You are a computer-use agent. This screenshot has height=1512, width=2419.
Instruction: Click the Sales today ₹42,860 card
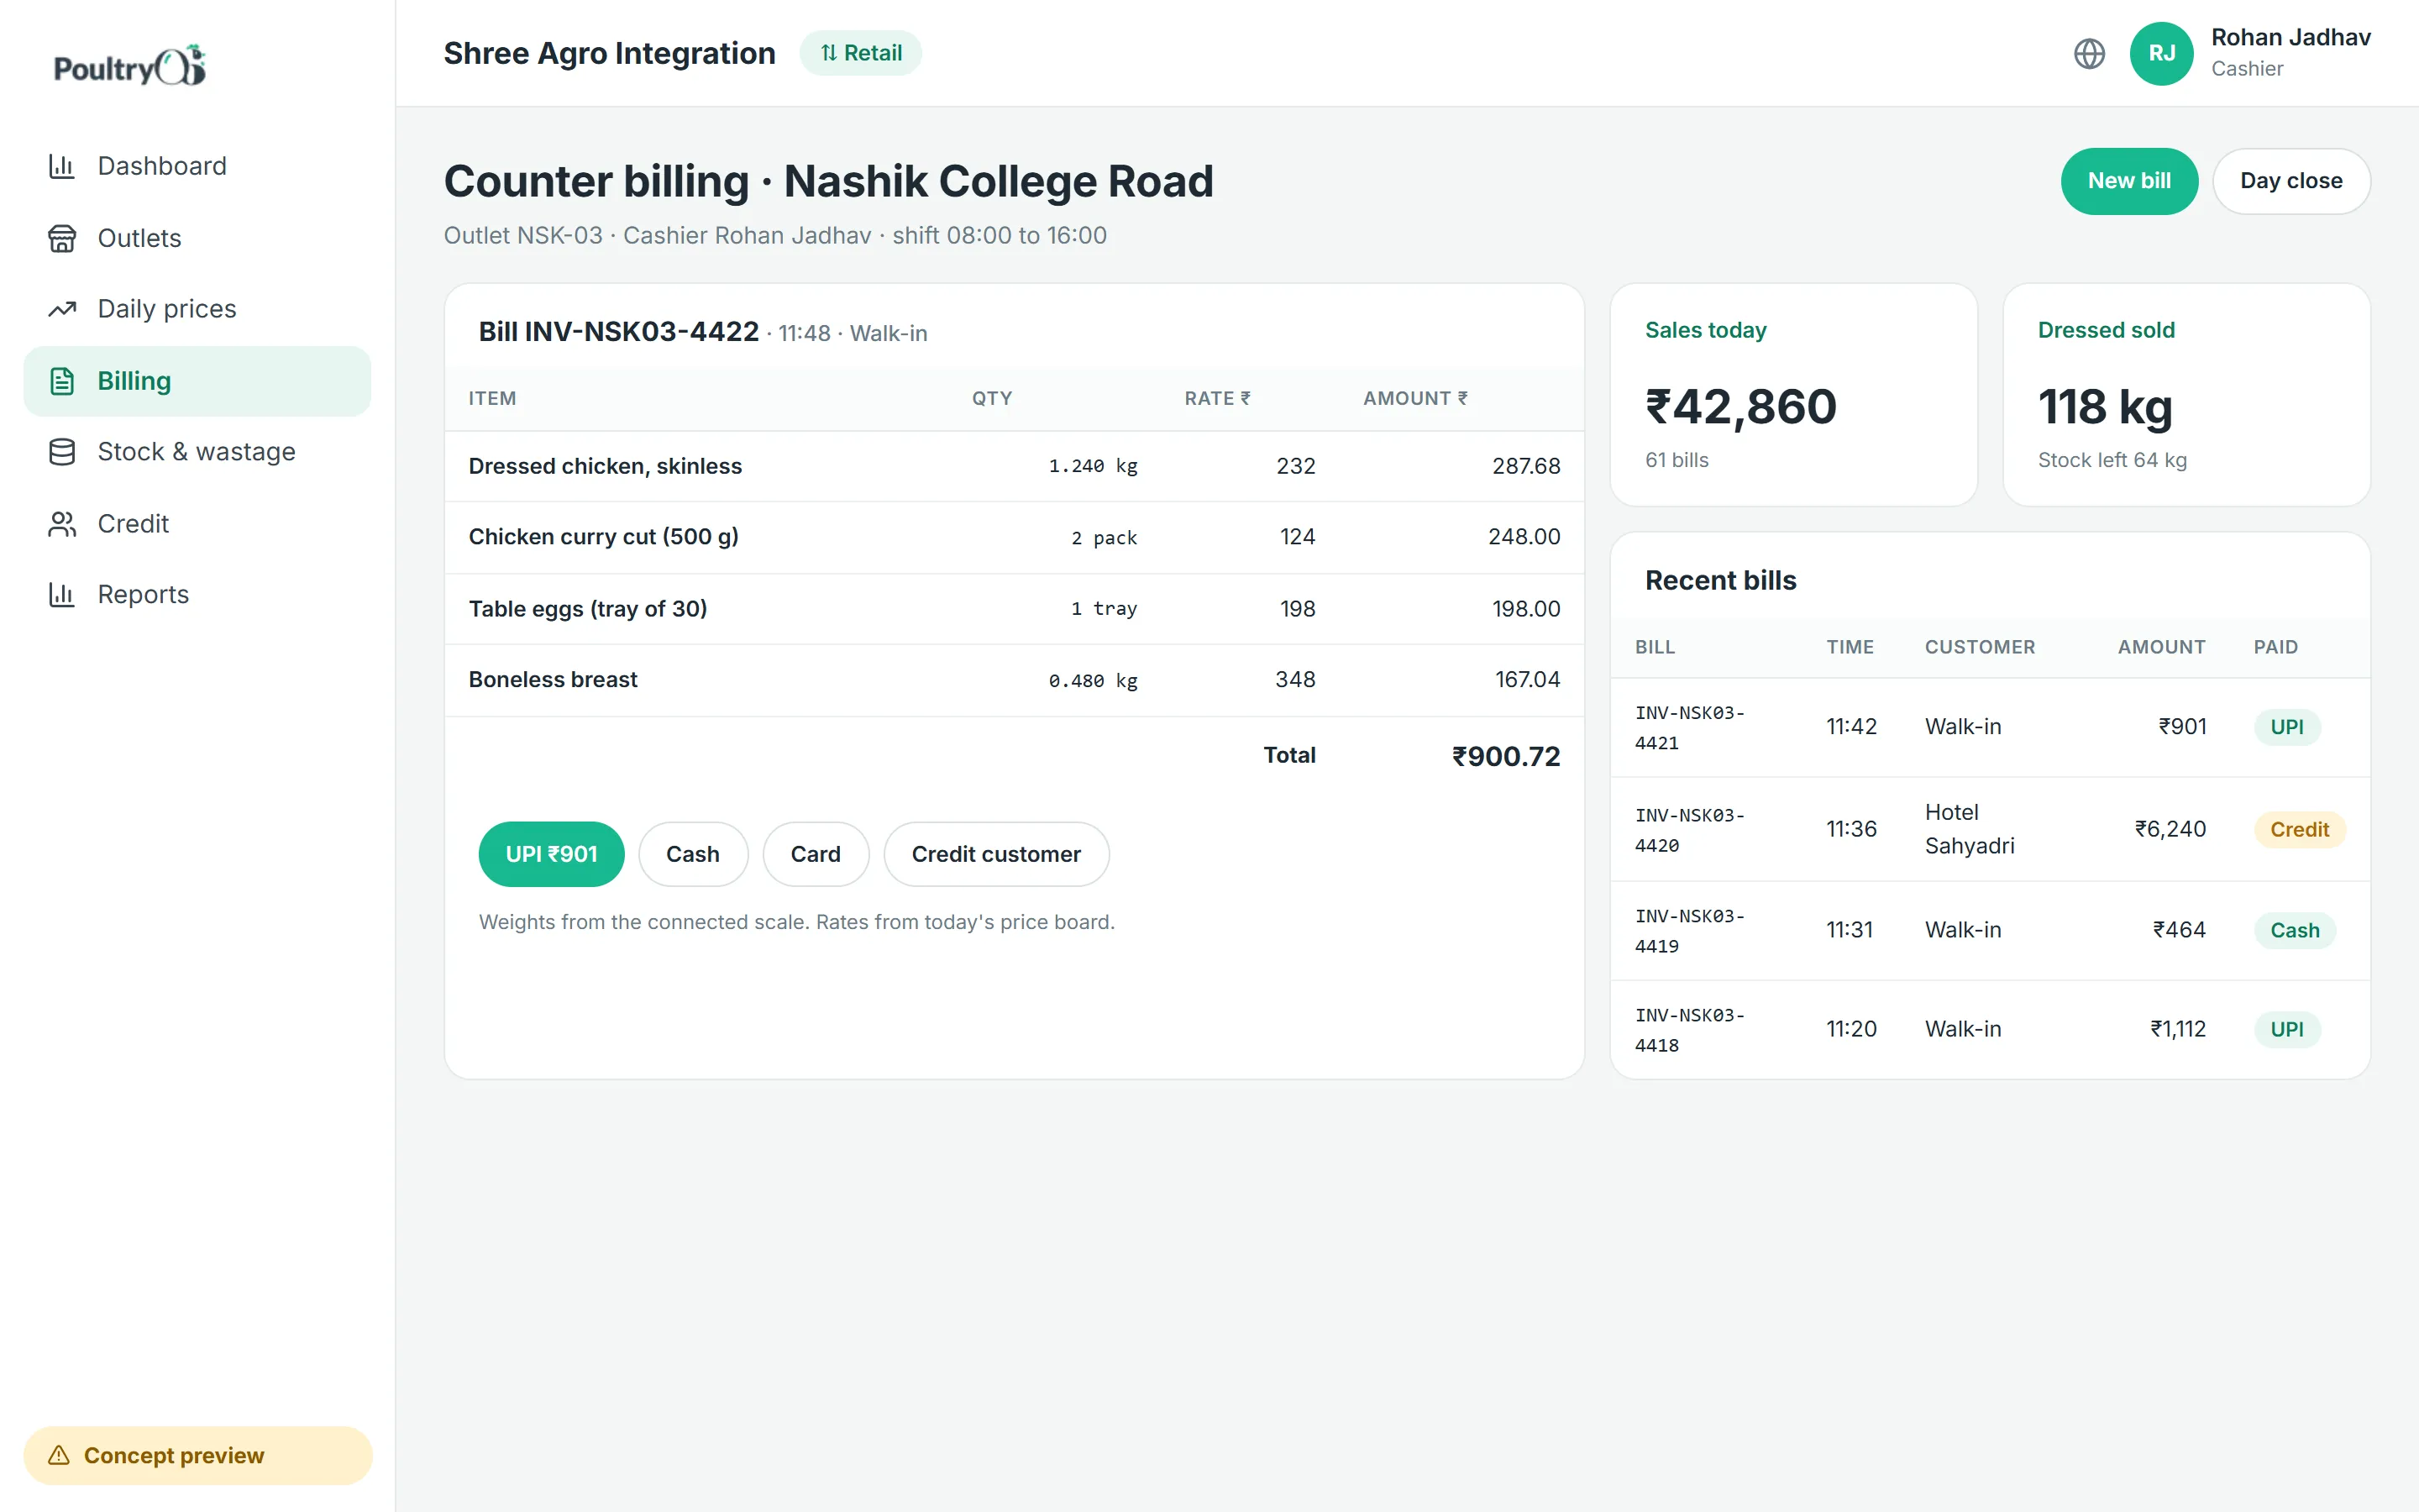tap(1793, 395)
